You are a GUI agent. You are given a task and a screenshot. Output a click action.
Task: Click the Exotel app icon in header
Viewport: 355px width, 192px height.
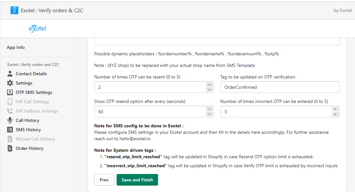tap(14, 10)
